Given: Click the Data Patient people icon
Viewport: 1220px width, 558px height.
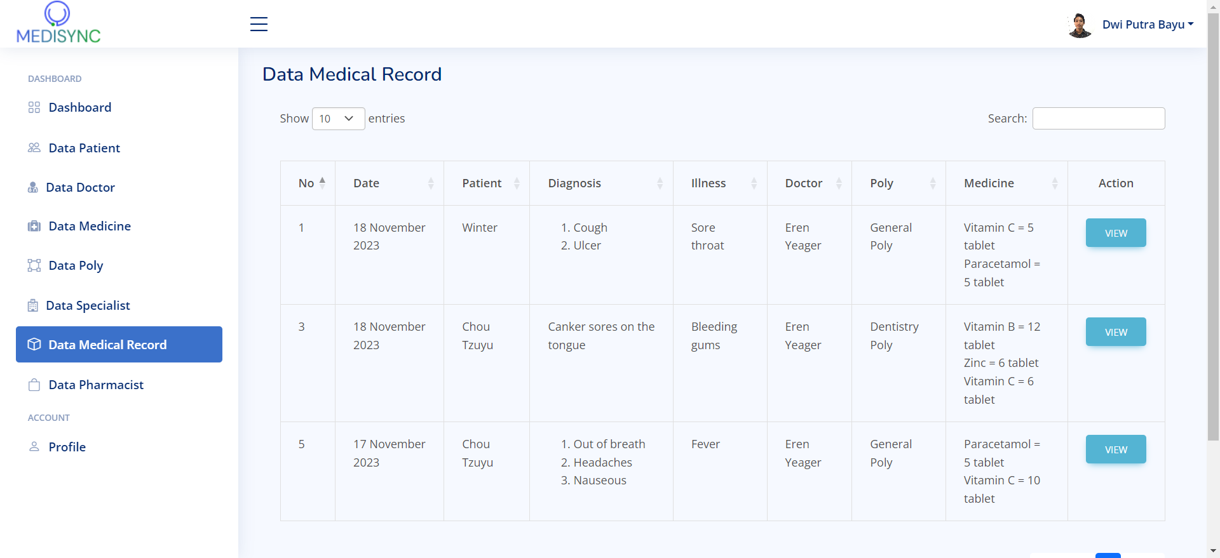Looking at the screenshot, I should coord(34,148).
